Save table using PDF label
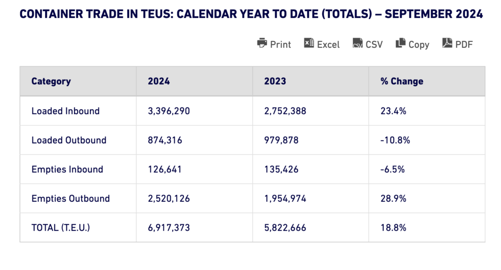The height and width of the screenshot is (270, 501). (x=464, y=44)
